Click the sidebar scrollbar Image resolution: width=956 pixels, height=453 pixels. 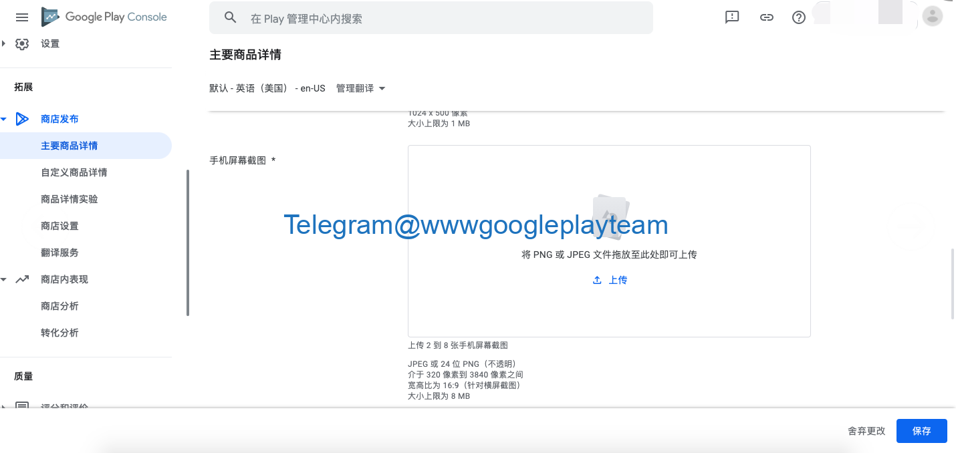tap(188, 243)
